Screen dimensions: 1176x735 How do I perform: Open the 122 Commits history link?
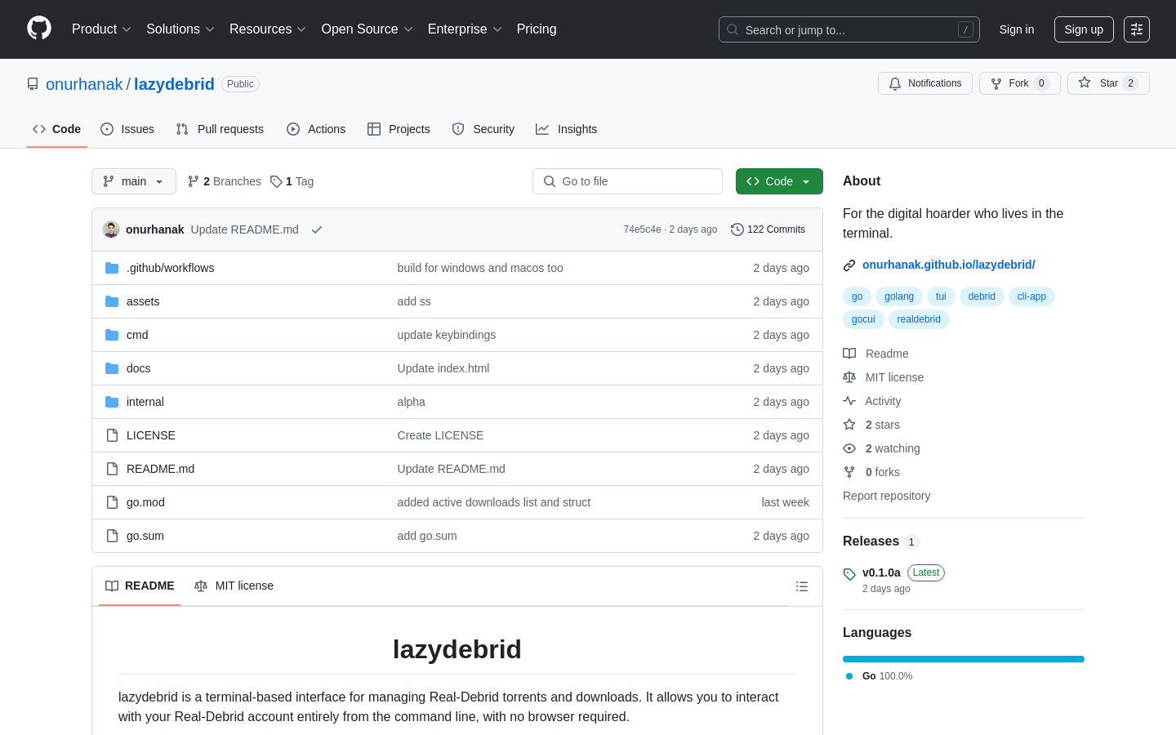pos(768,229)
